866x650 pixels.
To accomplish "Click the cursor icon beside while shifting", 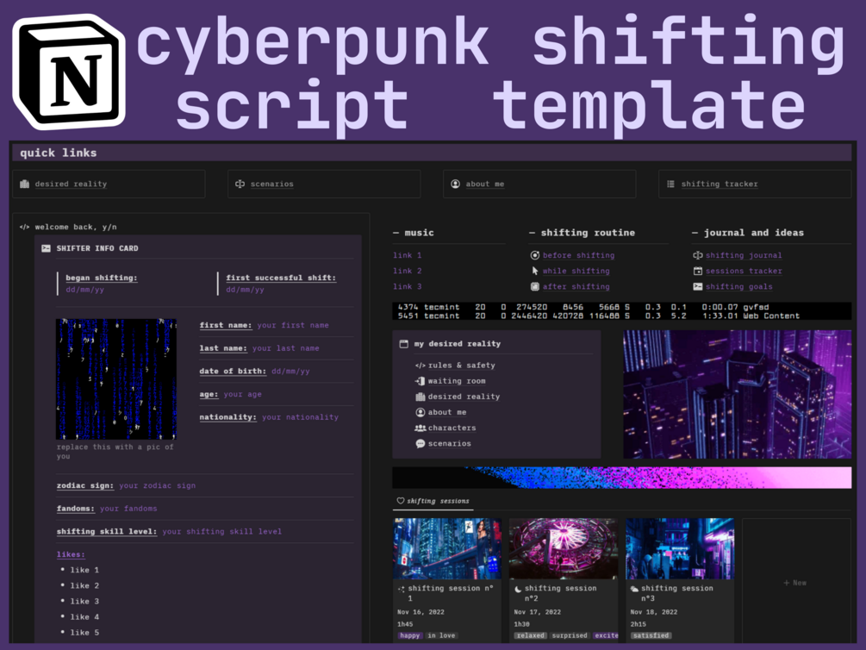I will coord(534,271).
